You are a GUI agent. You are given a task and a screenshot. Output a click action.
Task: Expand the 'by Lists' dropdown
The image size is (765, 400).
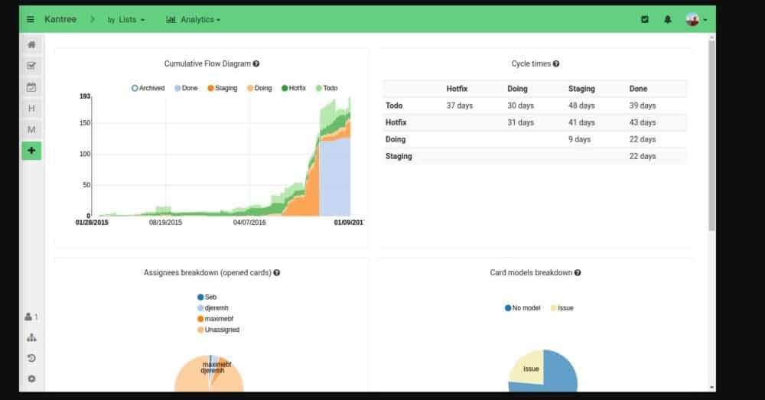(126, 20)
